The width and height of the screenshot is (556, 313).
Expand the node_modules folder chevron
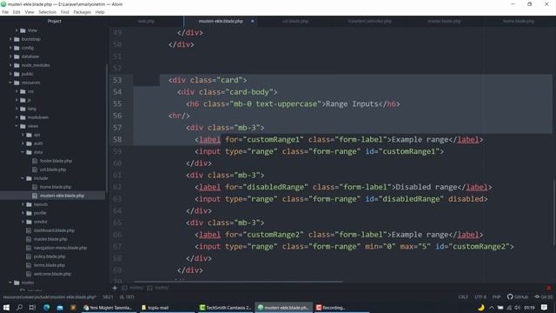tap(10, 65)
